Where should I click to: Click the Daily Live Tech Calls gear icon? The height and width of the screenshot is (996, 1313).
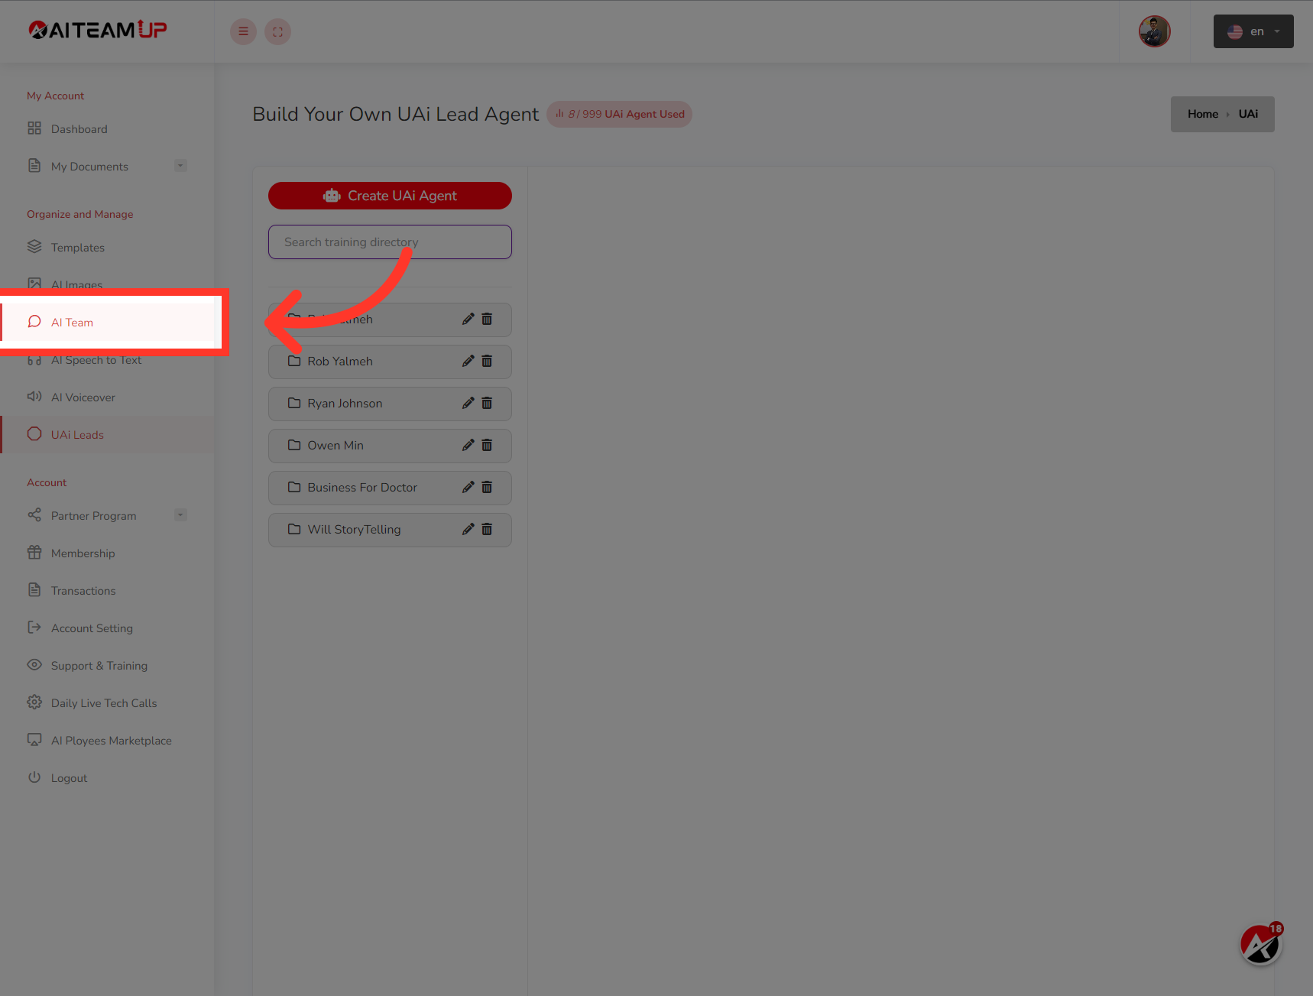pyautogui.click(x=34, y=702)
